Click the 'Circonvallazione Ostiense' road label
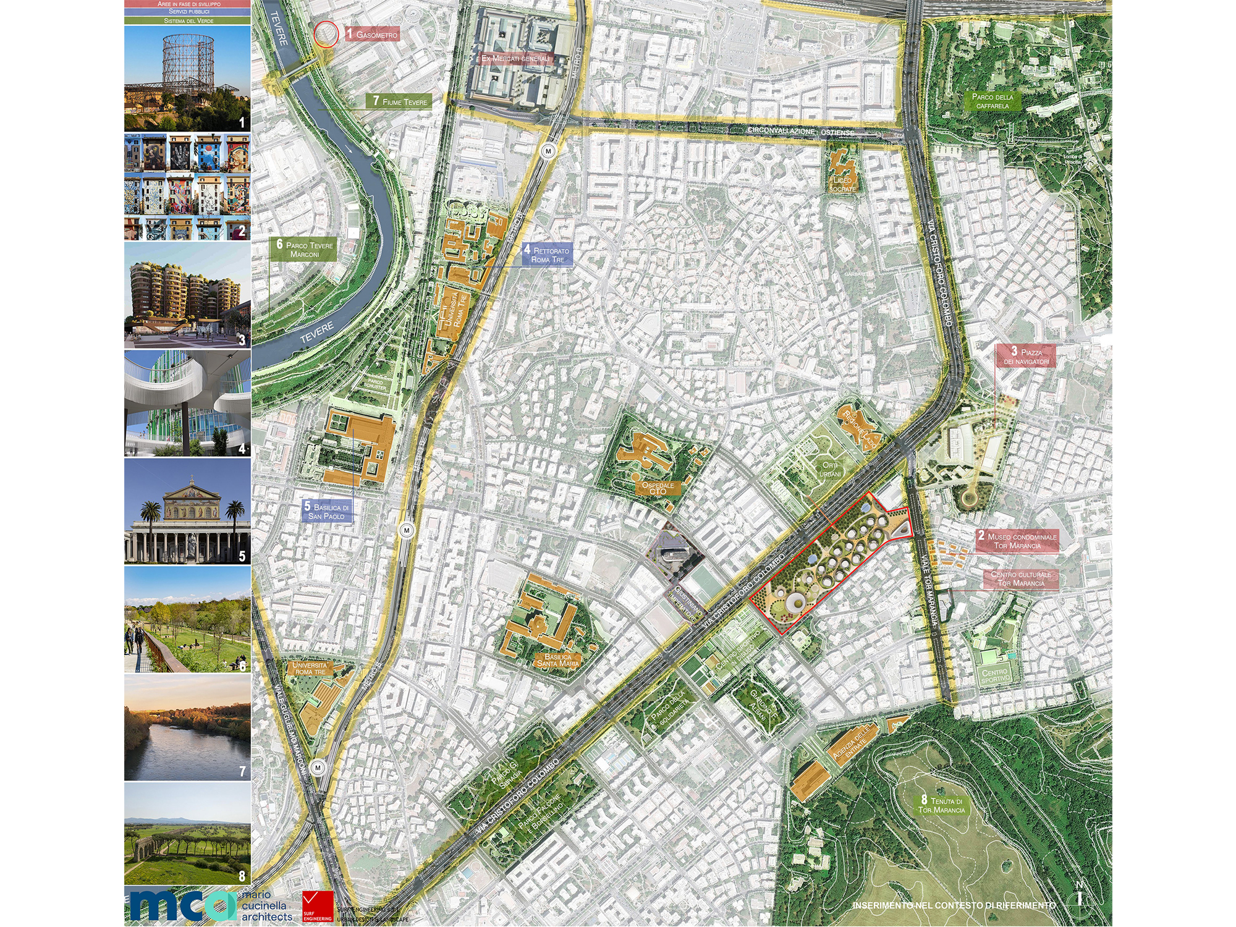The height and width of the screenshot is (927, 1236). 801,132
